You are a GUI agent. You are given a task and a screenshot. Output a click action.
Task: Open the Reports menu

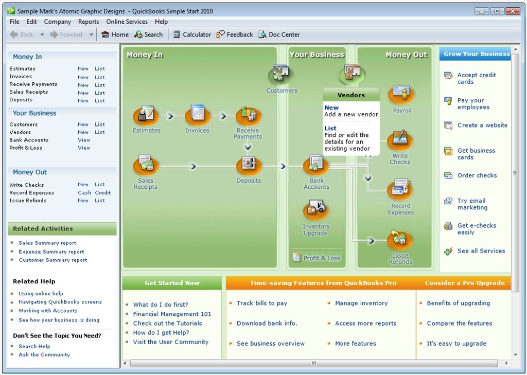coord(89,22)
